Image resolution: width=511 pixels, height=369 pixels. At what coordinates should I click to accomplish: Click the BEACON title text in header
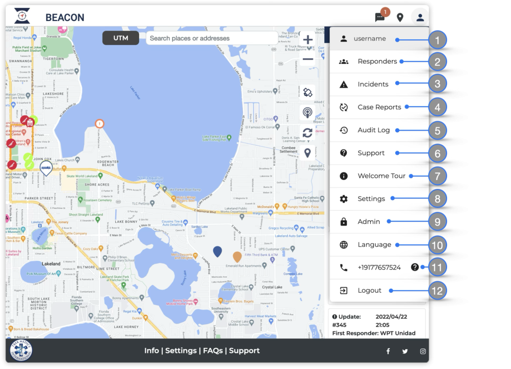coord(65,17)
